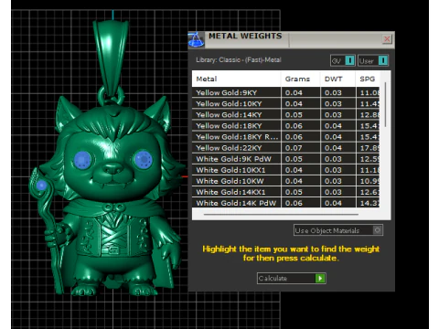Select the Yellow Gold:14KY row
The height and width of the screenshot is (329, 439).
click(286, 115)
